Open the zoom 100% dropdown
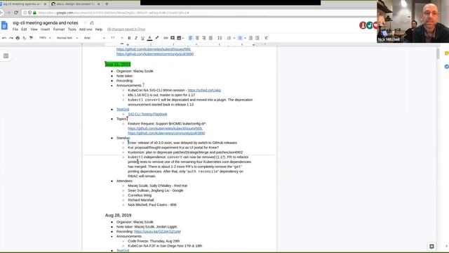Screen dimensions: 449x253 (45, 38)
